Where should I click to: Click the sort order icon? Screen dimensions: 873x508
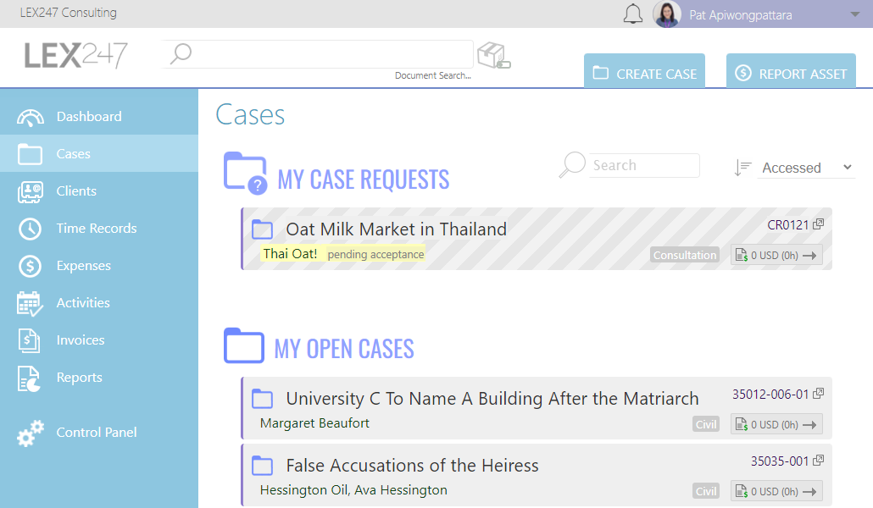[742, 168]
